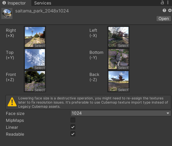This screenshot has width=172, height=146.
Task: Click the yellow warning triangle icon
Action: coord(12,102)
